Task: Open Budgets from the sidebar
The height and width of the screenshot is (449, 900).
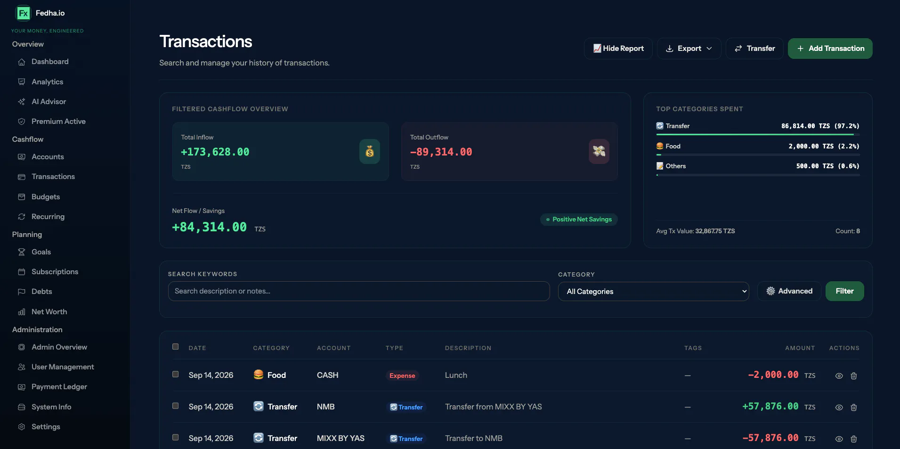Action: pyautogui.click(x=46, y=197)
